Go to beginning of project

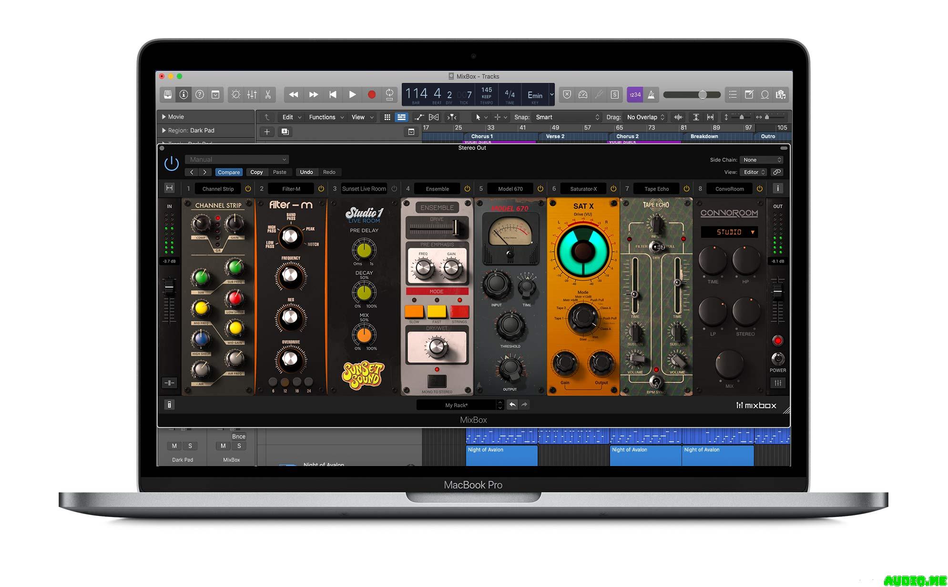click(x=333, y=94)
